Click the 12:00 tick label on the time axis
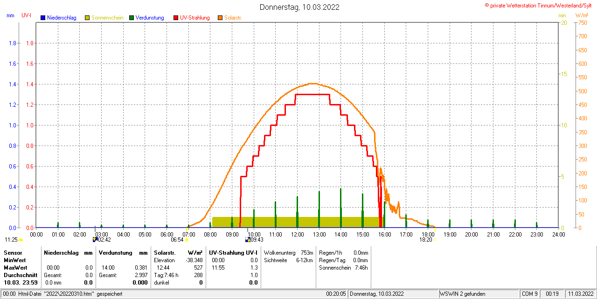 (297, 234)
